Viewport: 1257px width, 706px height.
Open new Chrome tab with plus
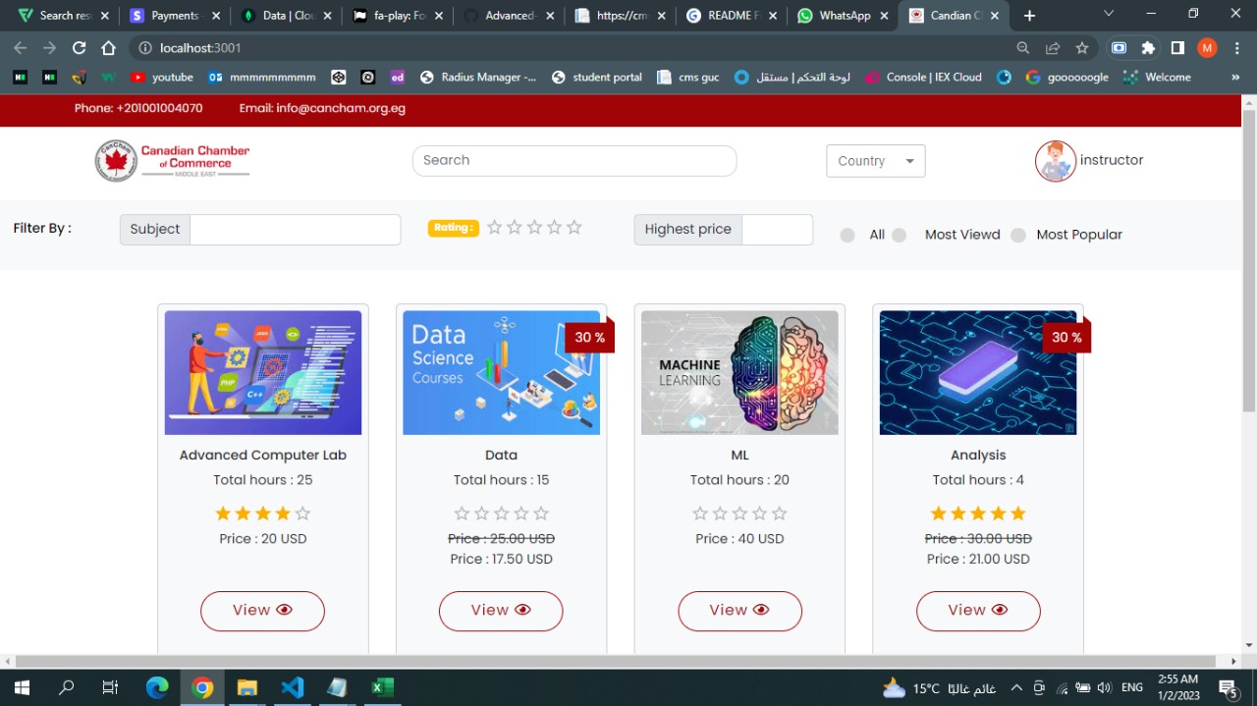1029,16
